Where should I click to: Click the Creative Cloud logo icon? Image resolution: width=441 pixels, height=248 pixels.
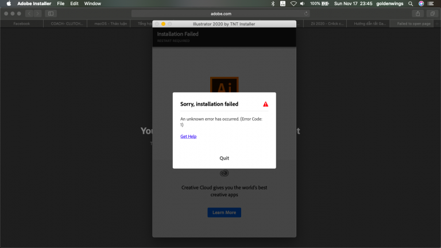pyautogui.click(x=224, y=173)
